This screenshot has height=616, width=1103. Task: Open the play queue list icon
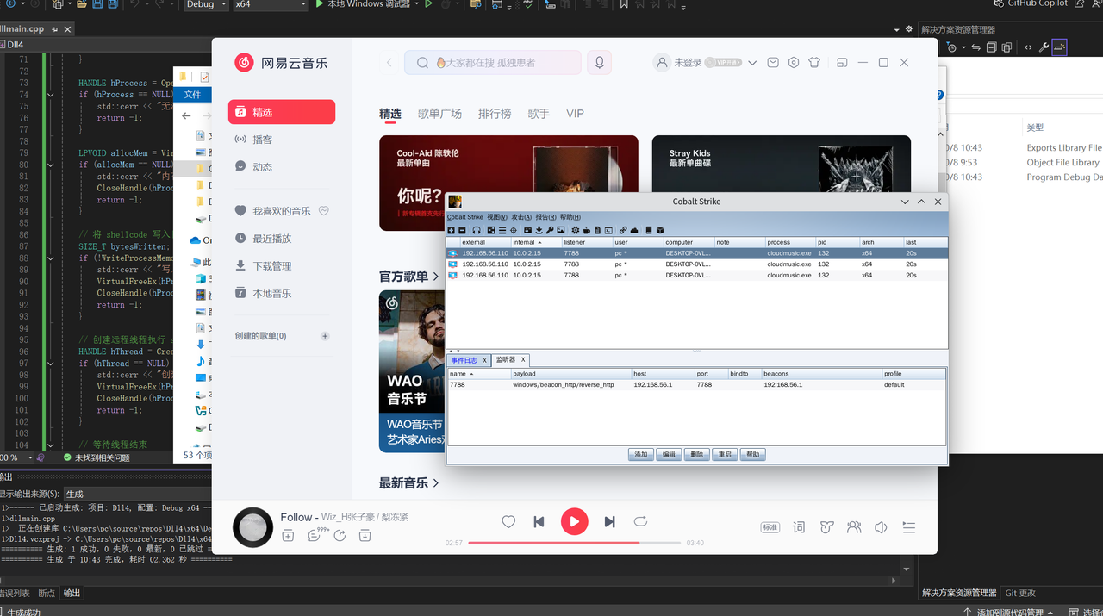[x=908, y=527]
